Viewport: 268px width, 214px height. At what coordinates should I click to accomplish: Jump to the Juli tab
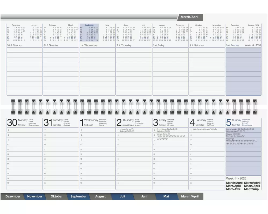click(122, 196)
